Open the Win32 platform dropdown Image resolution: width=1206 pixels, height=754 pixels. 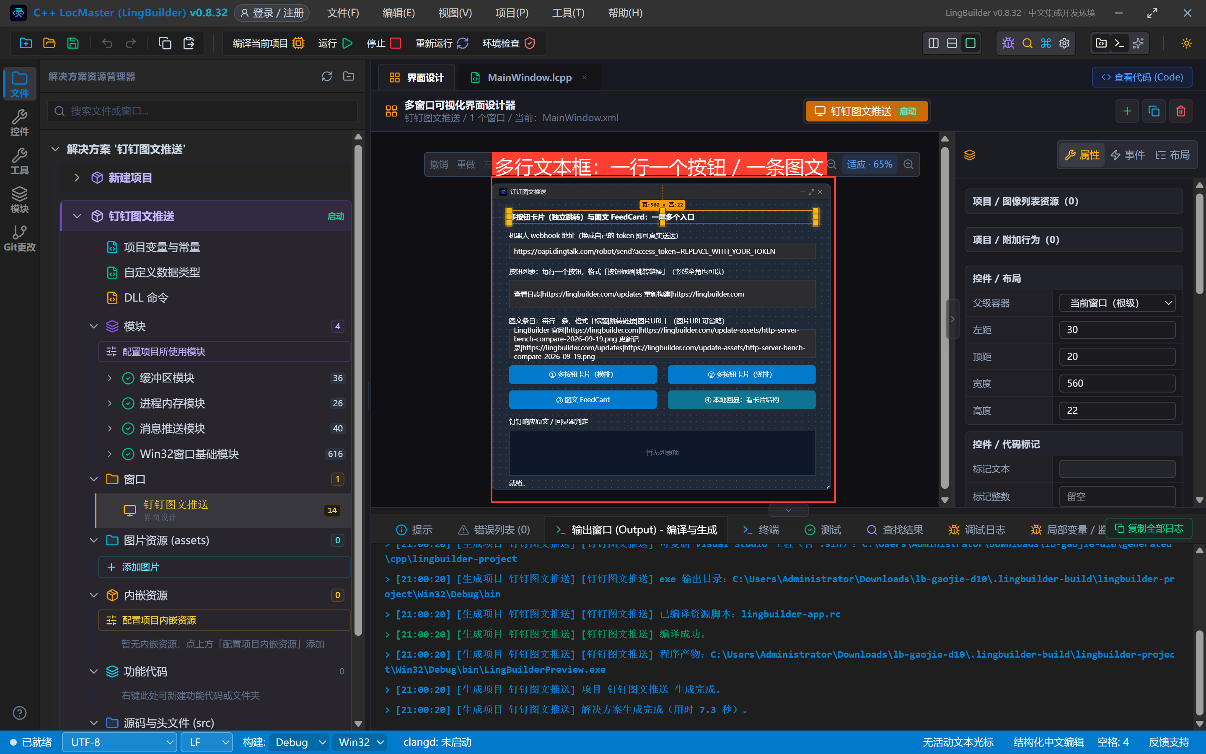coord(361,743)
